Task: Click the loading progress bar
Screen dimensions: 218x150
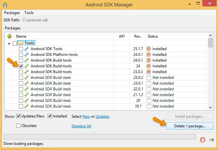Action: pos(100,137)
